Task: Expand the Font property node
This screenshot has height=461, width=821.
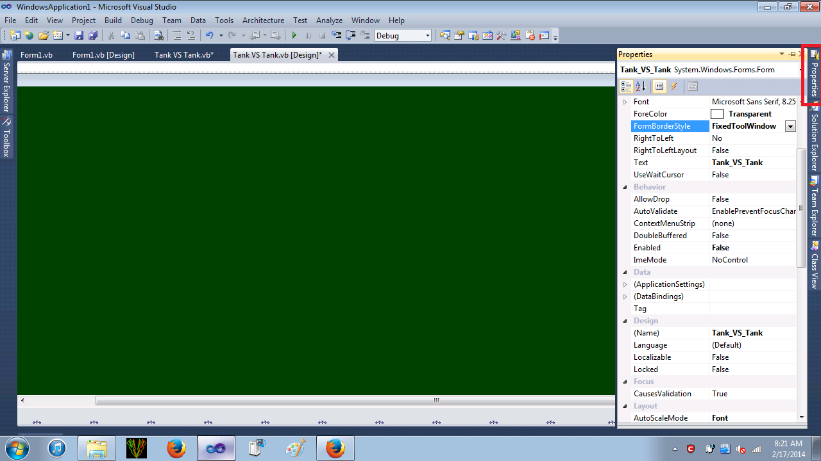Action: tap(625, 102)
